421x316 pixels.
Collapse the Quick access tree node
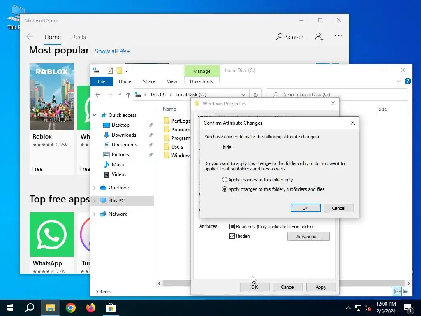pyautogui.click(x=95, y=115)
